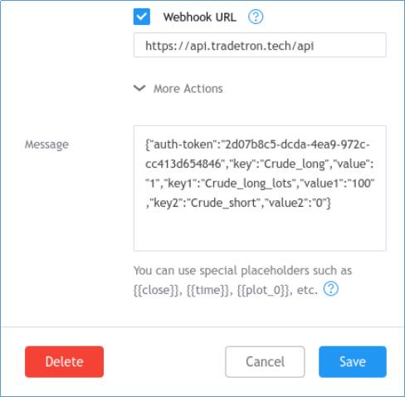Click the {{close}} placeholder hint text
The image size is (405, 397).
coord(157,290)
